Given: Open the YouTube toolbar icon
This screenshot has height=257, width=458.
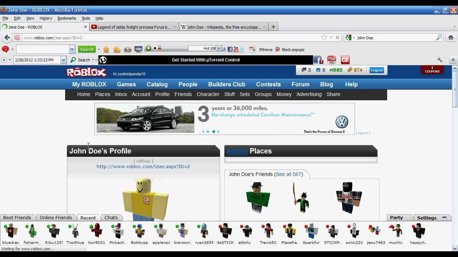Looking at the screenshot, I should 236,49.
